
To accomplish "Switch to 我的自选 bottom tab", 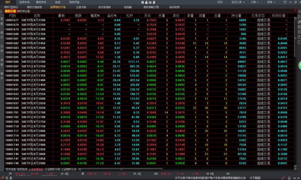I will (22, 169).
